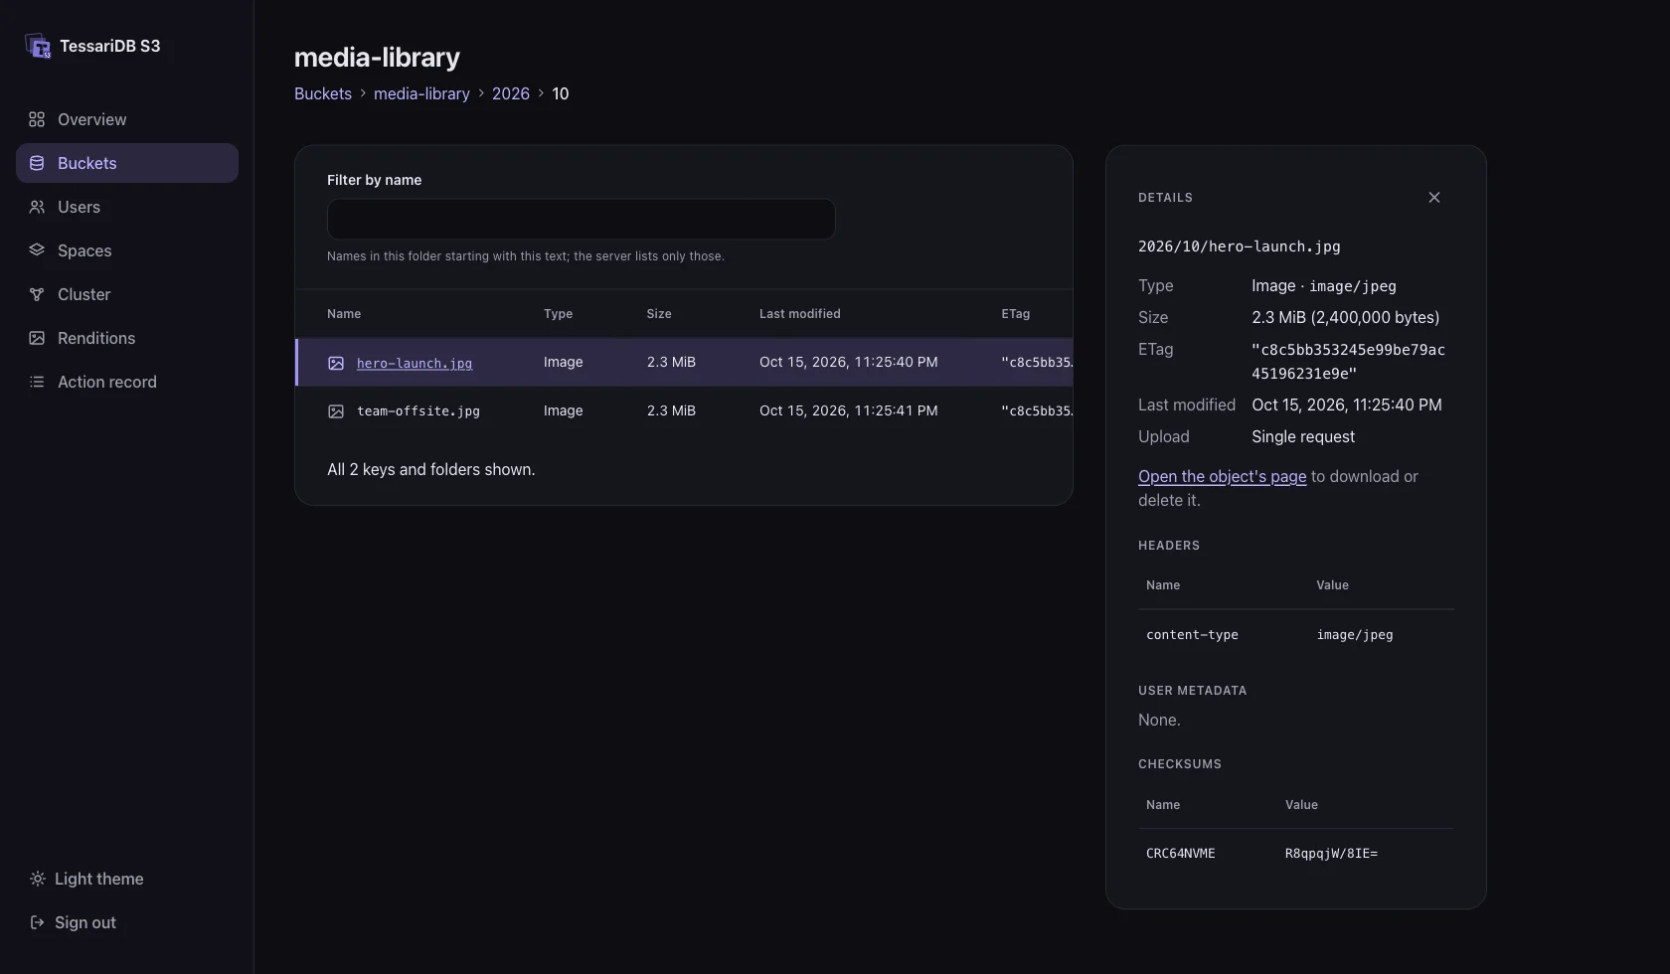The height and width of the screenshot is (974, 1670).
Task: Click the 2026/10/hero-launch.jpg key in Details
Action: tap(1240, 246)
